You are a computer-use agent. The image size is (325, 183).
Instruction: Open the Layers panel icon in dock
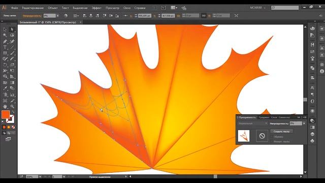point(312,134)
